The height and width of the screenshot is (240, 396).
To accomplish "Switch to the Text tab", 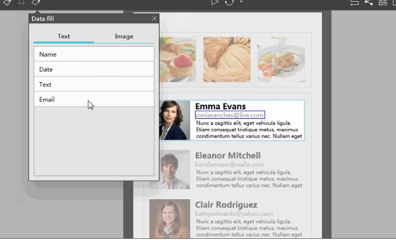I will 63,37.
